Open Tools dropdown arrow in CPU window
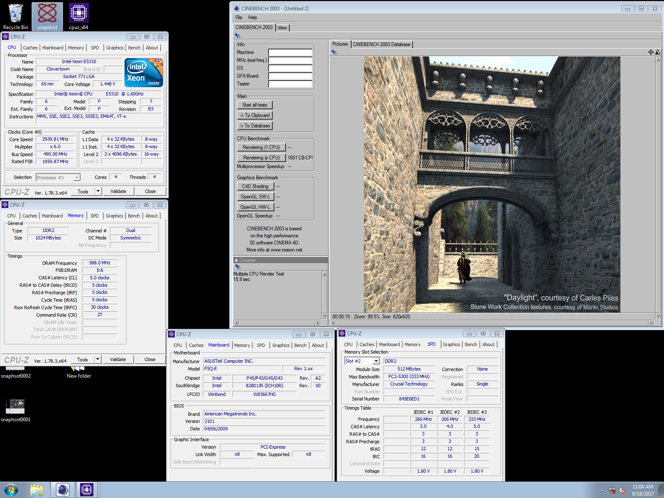This screenshot has height=498, width=664. click(98, 191)
